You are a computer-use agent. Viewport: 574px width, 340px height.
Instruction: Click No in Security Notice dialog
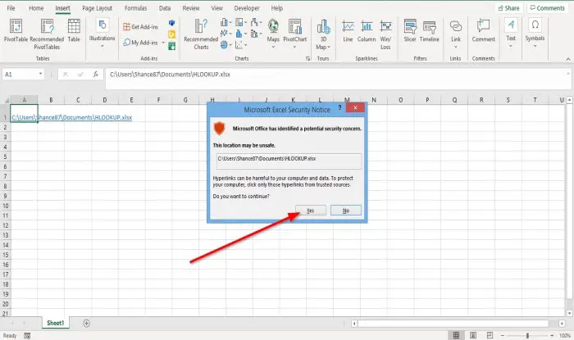pos(345,211)
